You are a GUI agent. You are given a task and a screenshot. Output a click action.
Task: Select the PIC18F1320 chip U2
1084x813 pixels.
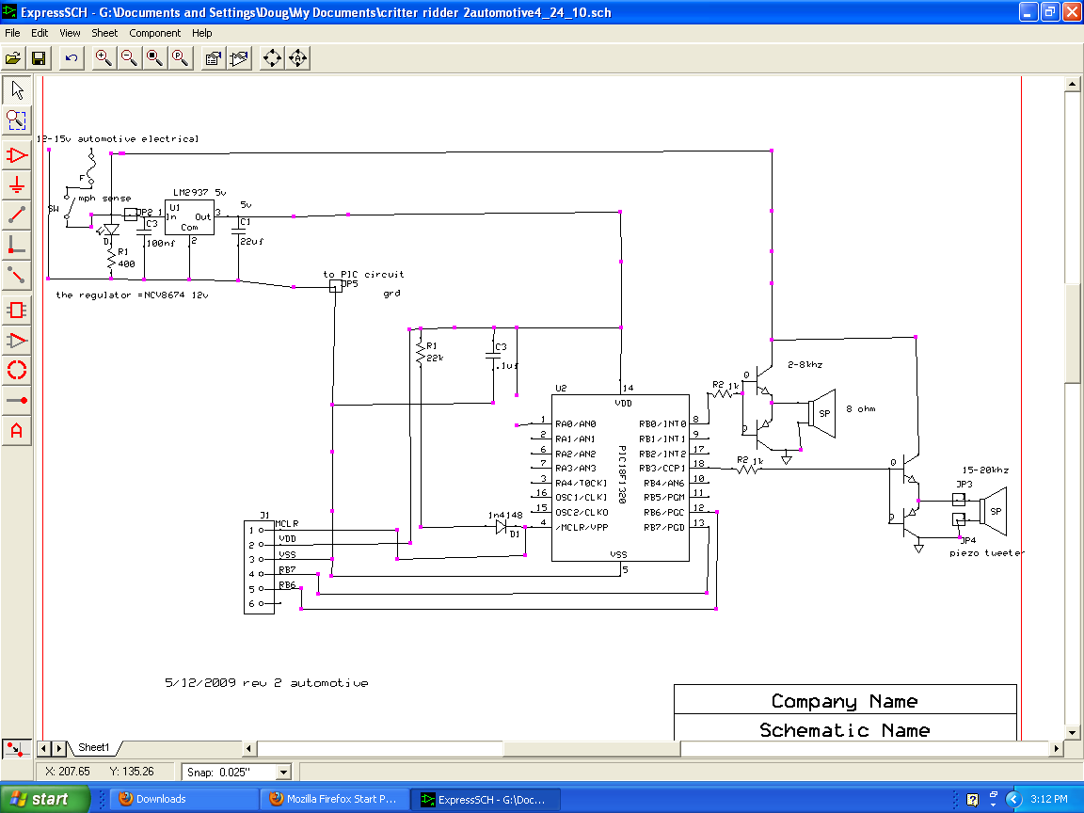coord(620,478)
